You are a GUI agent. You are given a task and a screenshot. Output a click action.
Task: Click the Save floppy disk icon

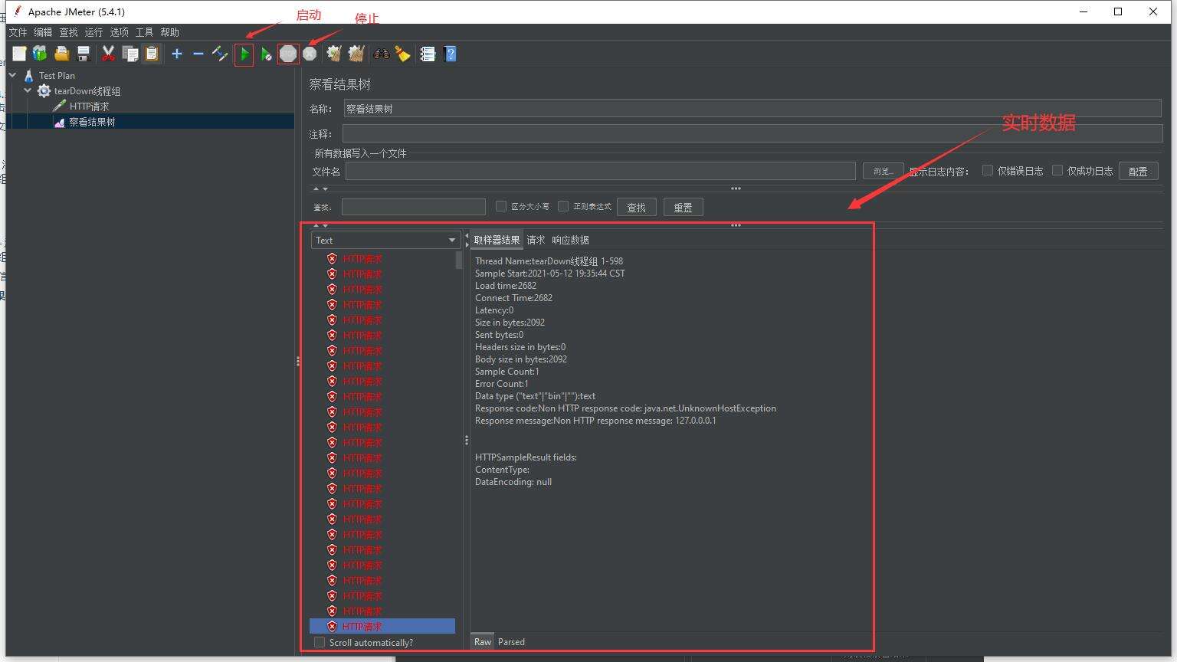(84, 54)
